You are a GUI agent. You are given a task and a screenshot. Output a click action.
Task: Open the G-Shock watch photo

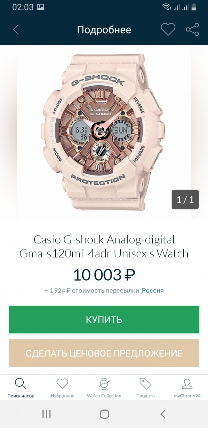pyautogui.click(x=104, y=132)
